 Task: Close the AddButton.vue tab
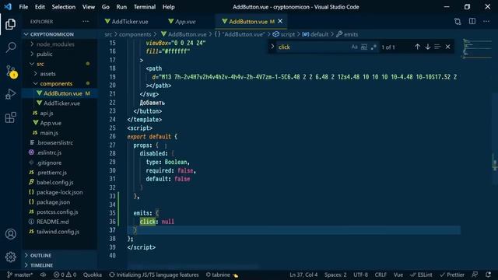pyautogui.click(x=280, y=21)
